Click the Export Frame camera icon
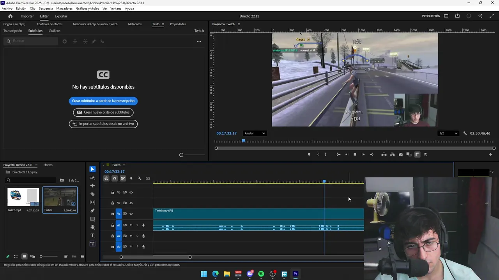This screenshot has width=499, height=280. [400, 154]
